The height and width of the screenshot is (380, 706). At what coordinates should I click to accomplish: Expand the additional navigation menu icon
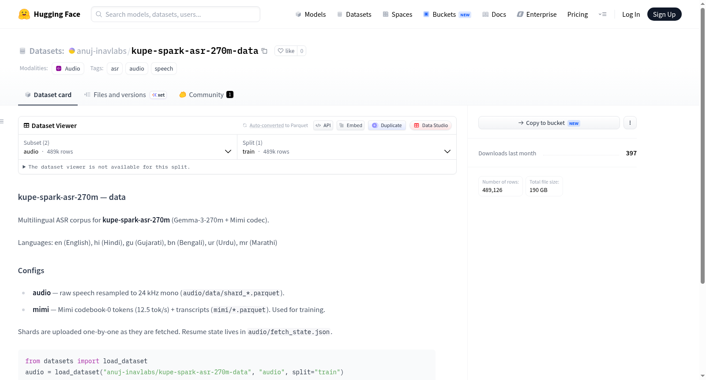pyautogui.click(x=602, y=14)
